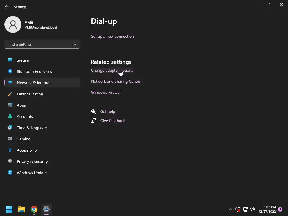
Task: Click the back arrow in Settings header
Action: click(x=7, y=7)
